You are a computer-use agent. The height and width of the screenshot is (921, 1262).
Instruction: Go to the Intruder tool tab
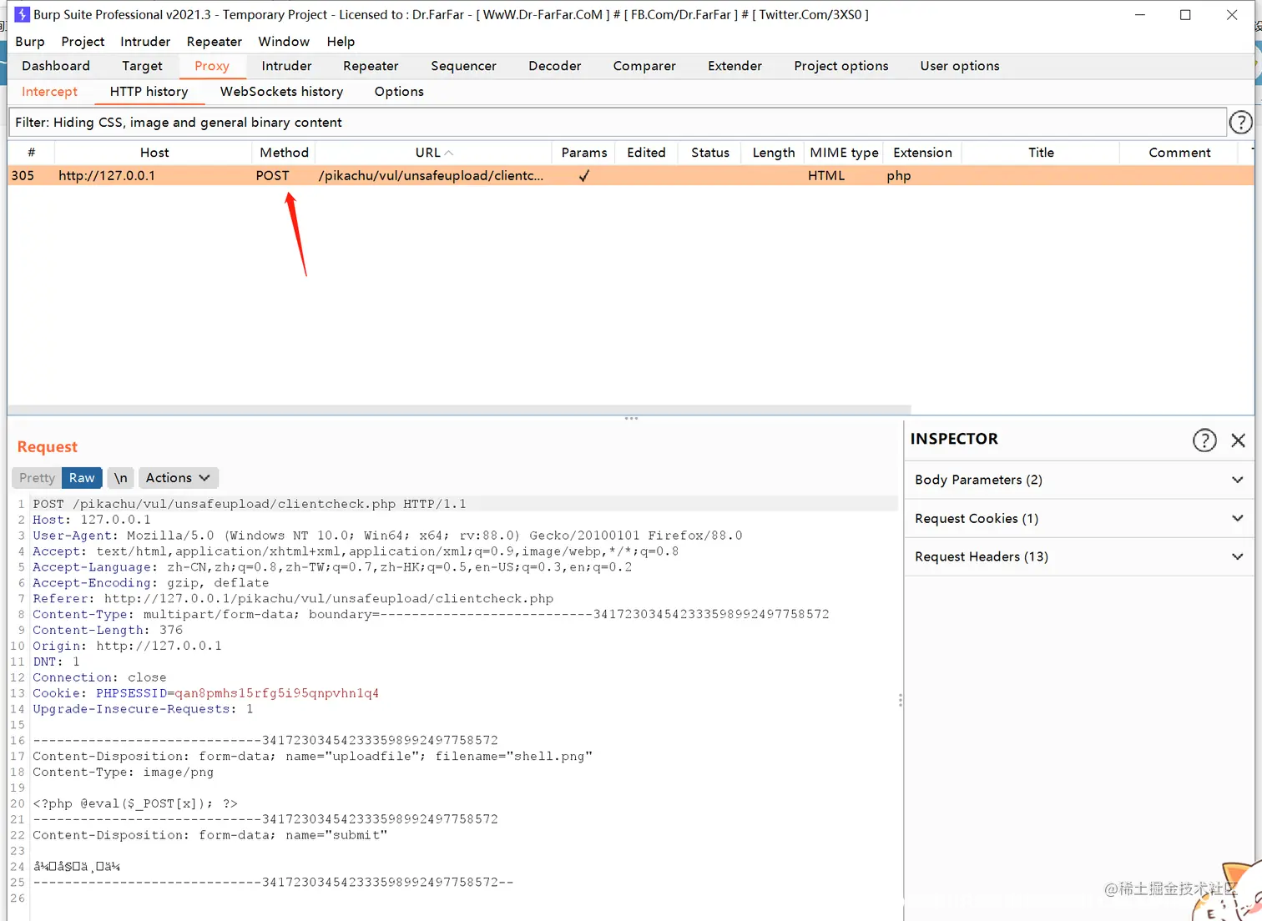tap(286, 66)
